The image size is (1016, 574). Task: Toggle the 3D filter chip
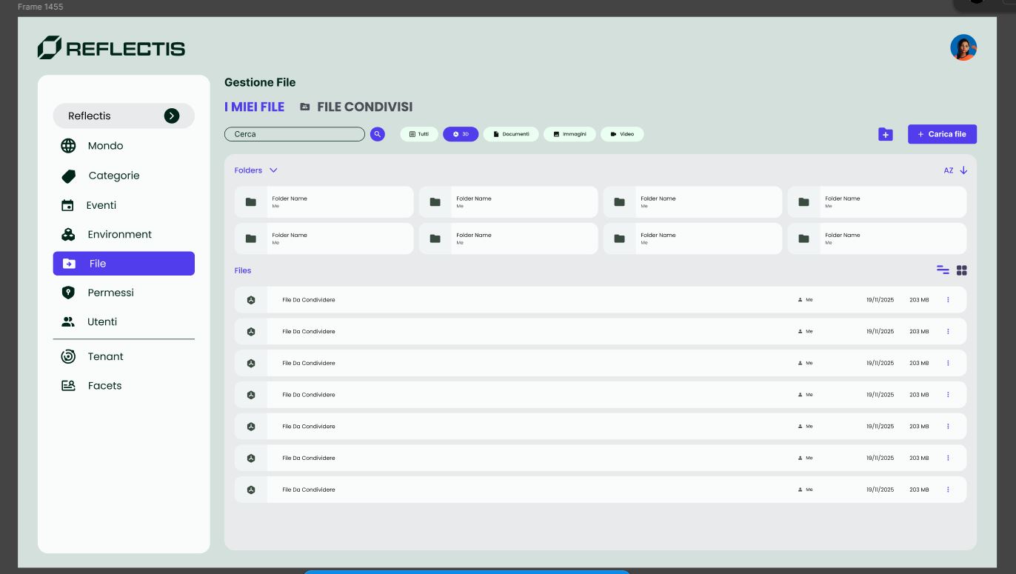click(461, 134)
